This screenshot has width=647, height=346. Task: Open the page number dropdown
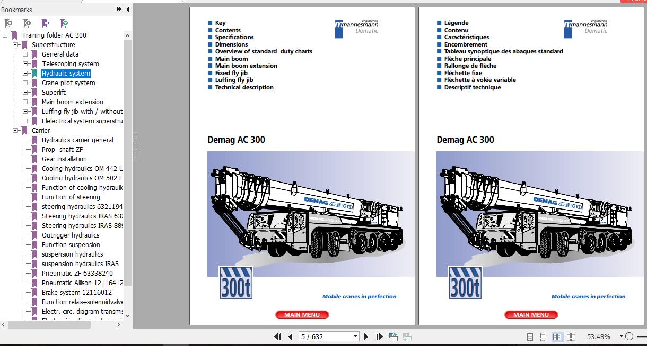click(355, 336)
